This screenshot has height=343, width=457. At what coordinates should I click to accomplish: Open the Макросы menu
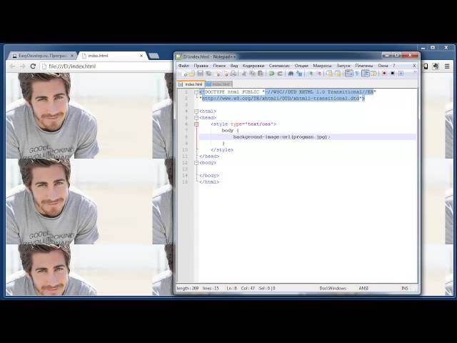[322, 66]
